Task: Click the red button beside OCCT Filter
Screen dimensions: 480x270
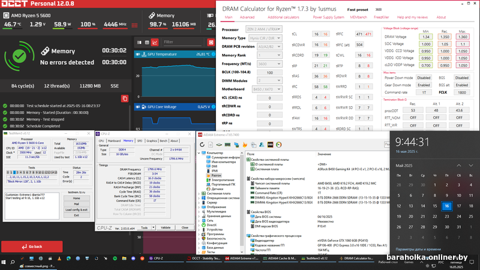Action: 211,42
